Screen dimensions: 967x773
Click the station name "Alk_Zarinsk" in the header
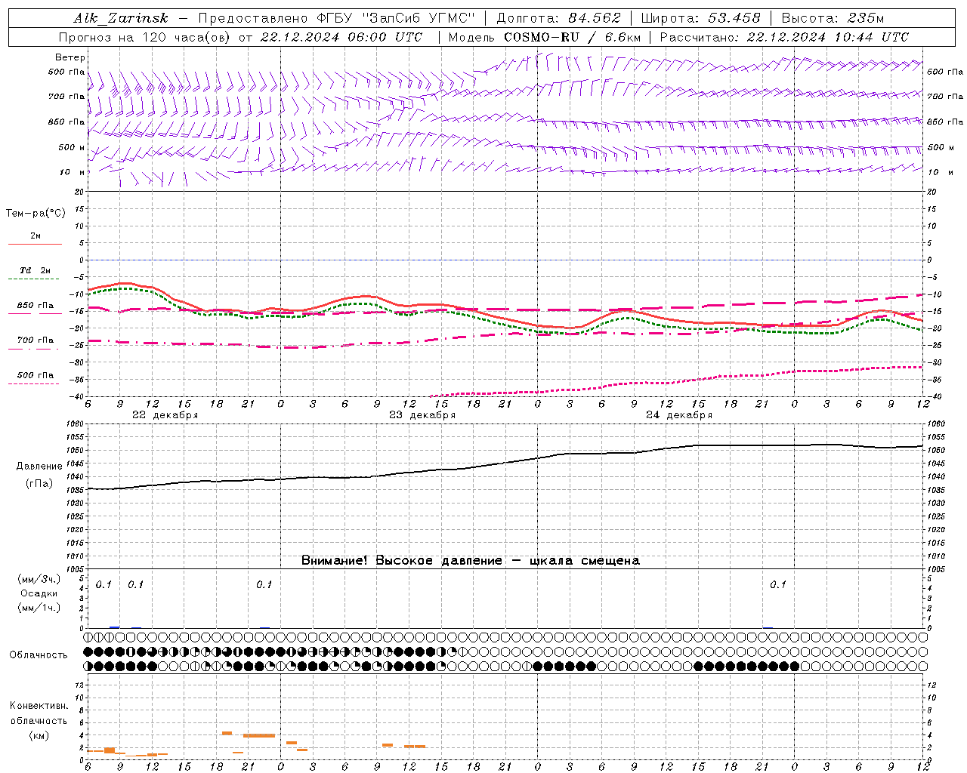point(121,18)
